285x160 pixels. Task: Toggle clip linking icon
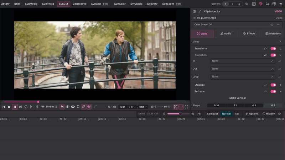coord(83,107)
